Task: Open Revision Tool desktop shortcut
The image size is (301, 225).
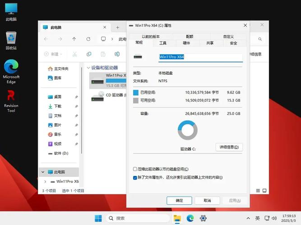Action: click(x=11, y=102)
